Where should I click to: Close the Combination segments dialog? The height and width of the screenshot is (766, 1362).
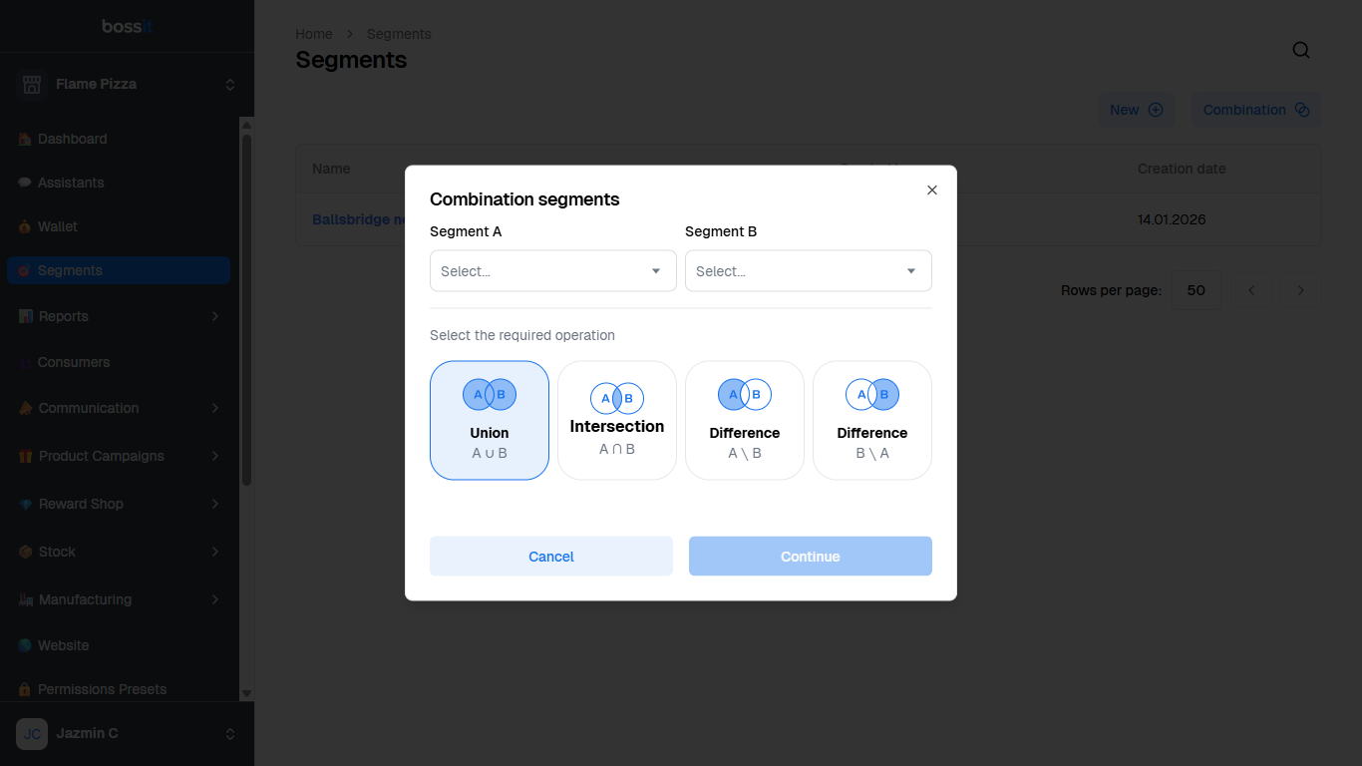[x=932, y=190]
